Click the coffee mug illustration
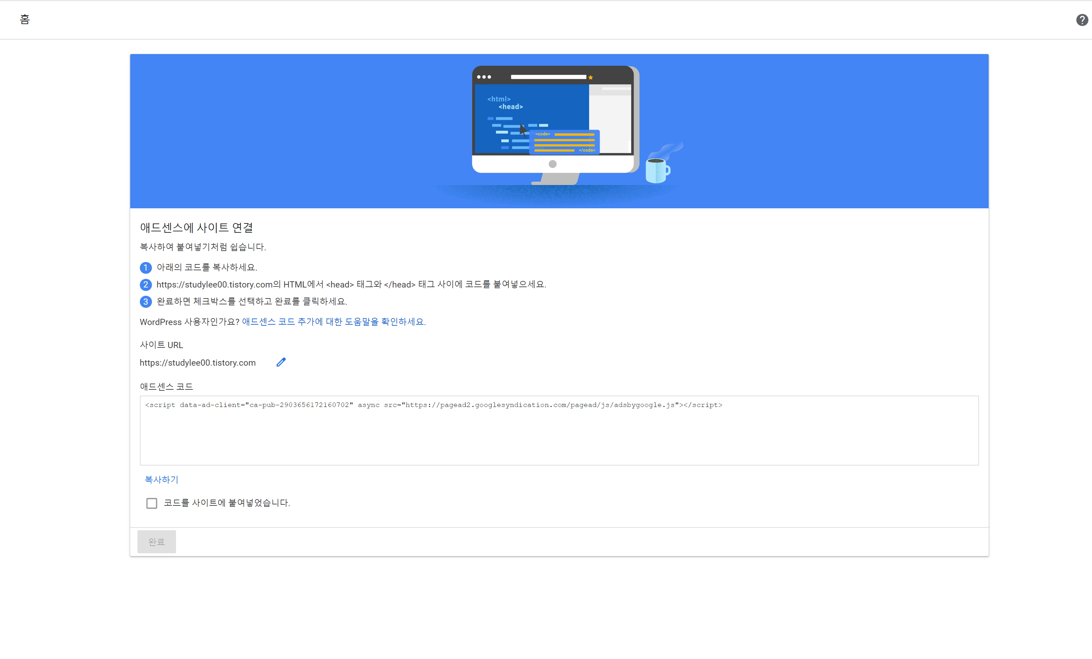The width and height of the screenshot is (1092, 659). (657, 170)
